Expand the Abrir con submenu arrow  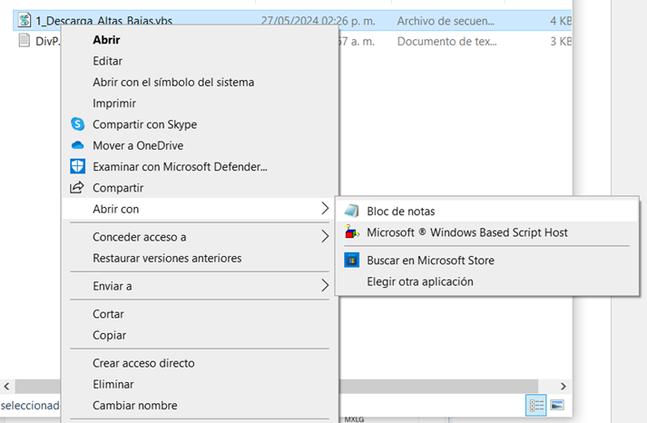tap(325, 209)
